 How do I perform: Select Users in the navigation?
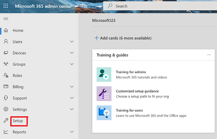[x=17, y=42]
